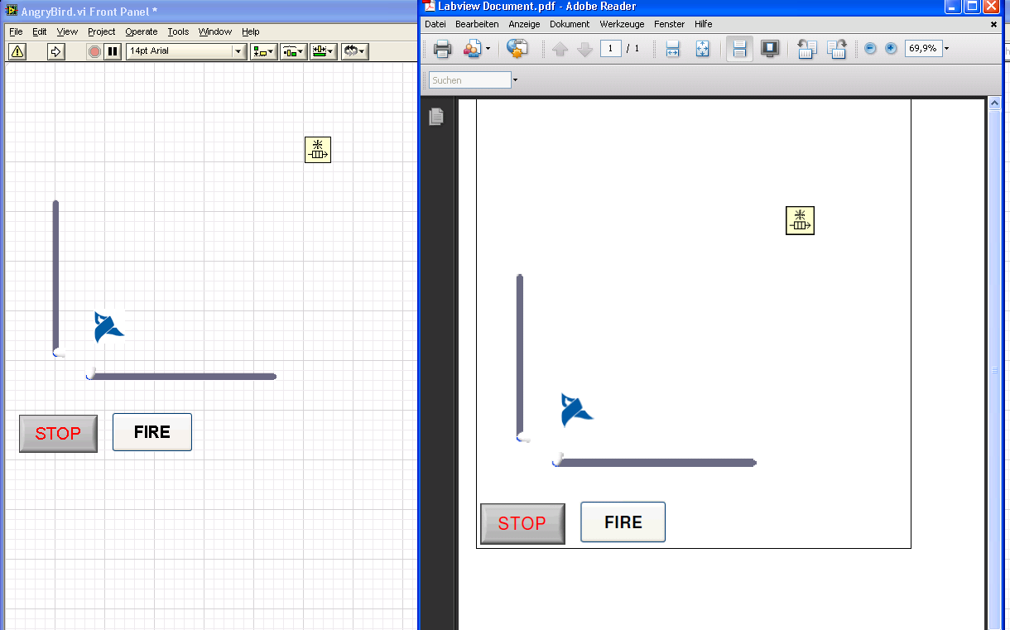Expand the Collaborate dropdown arrow
1010x630 pixels.
[488, 49]
